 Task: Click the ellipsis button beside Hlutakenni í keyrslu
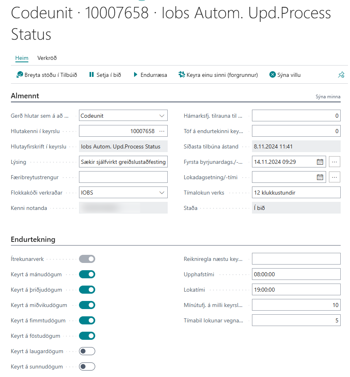click(162, 131)
